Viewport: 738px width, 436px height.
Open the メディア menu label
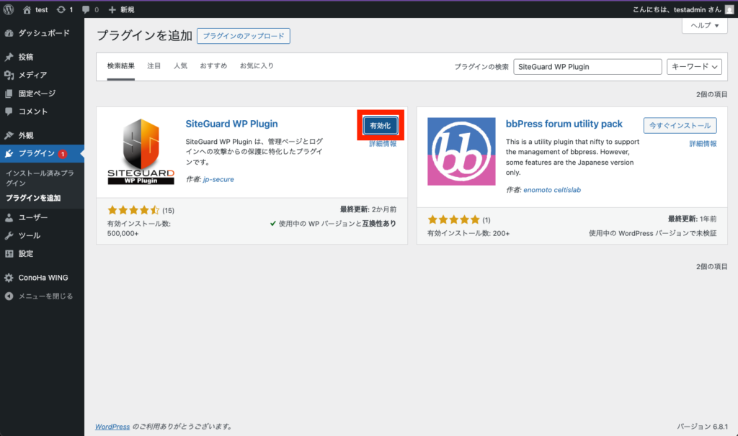click(x=32, y=75)
